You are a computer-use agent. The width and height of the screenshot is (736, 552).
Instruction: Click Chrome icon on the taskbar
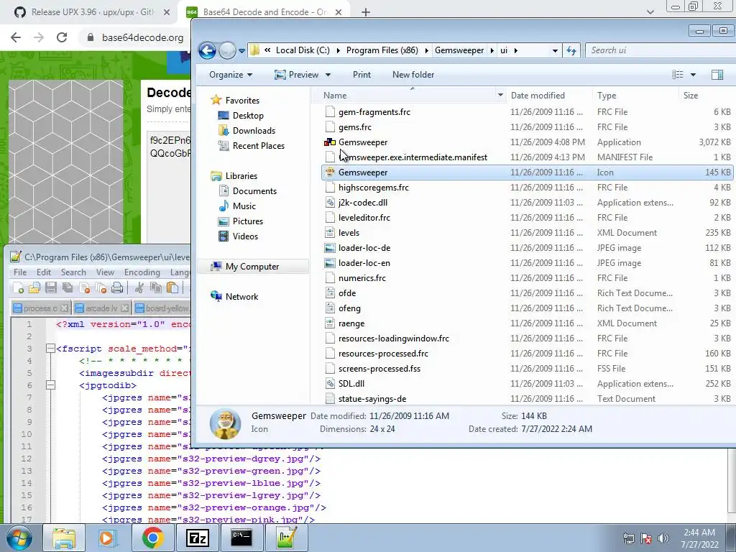coord(153,538)
